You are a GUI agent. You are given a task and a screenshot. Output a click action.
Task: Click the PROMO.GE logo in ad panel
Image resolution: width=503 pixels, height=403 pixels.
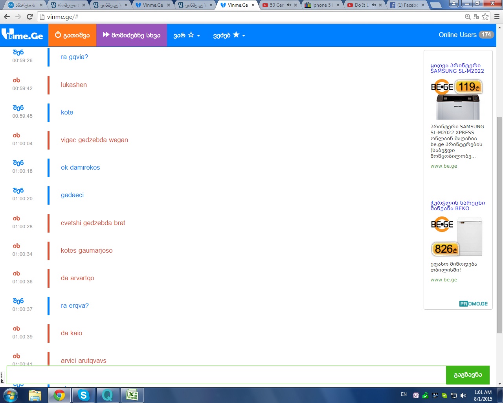point(474,304)
